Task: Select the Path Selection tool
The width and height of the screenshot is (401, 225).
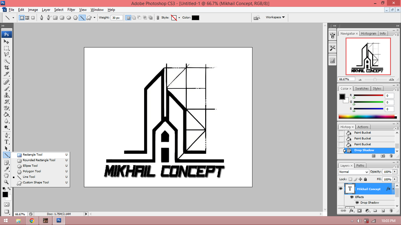Action: (x=6, y=149)
